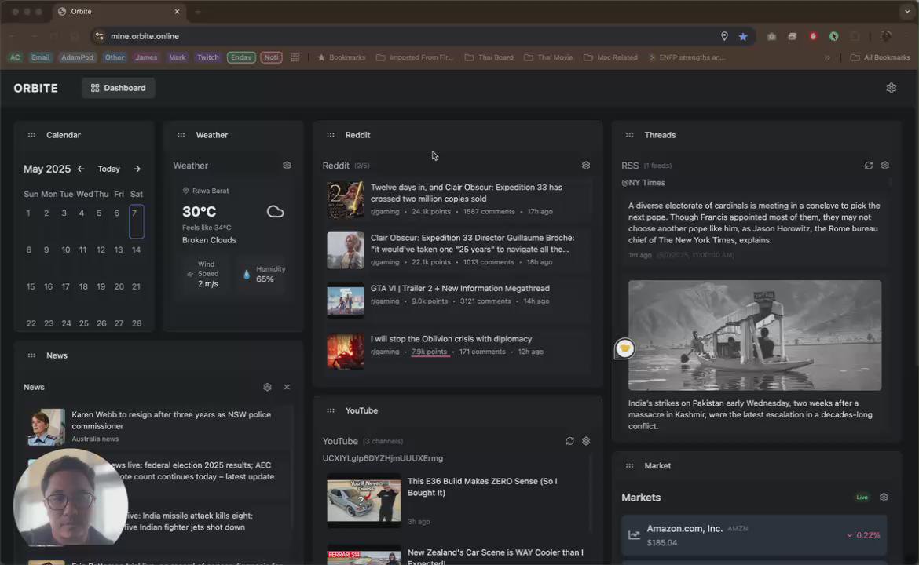Click the round emoji reaction bubble
Image resolution: width=919 pixels, height=565 pixels.
(624, 348)
